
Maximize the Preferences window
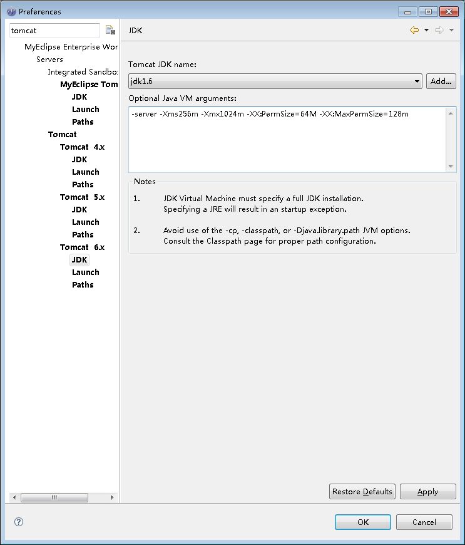428,12
